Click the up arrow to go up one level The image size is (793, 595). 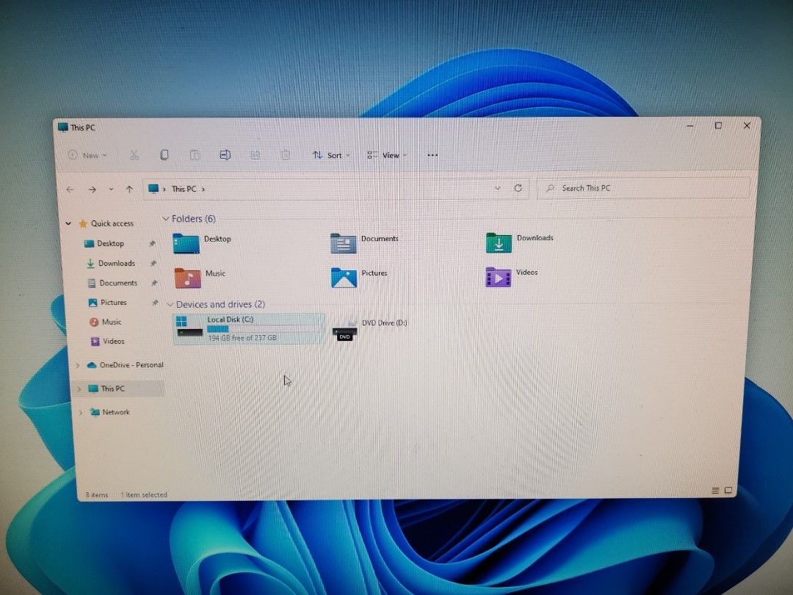coord(129,189)
